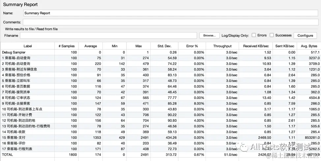Select the '3 乘客端-附近车辆信息' row

(160, 69)
